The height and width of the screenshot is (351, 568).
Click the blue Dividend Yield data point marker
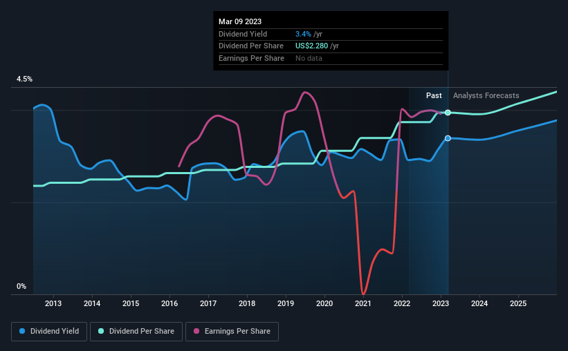[448, 138]
